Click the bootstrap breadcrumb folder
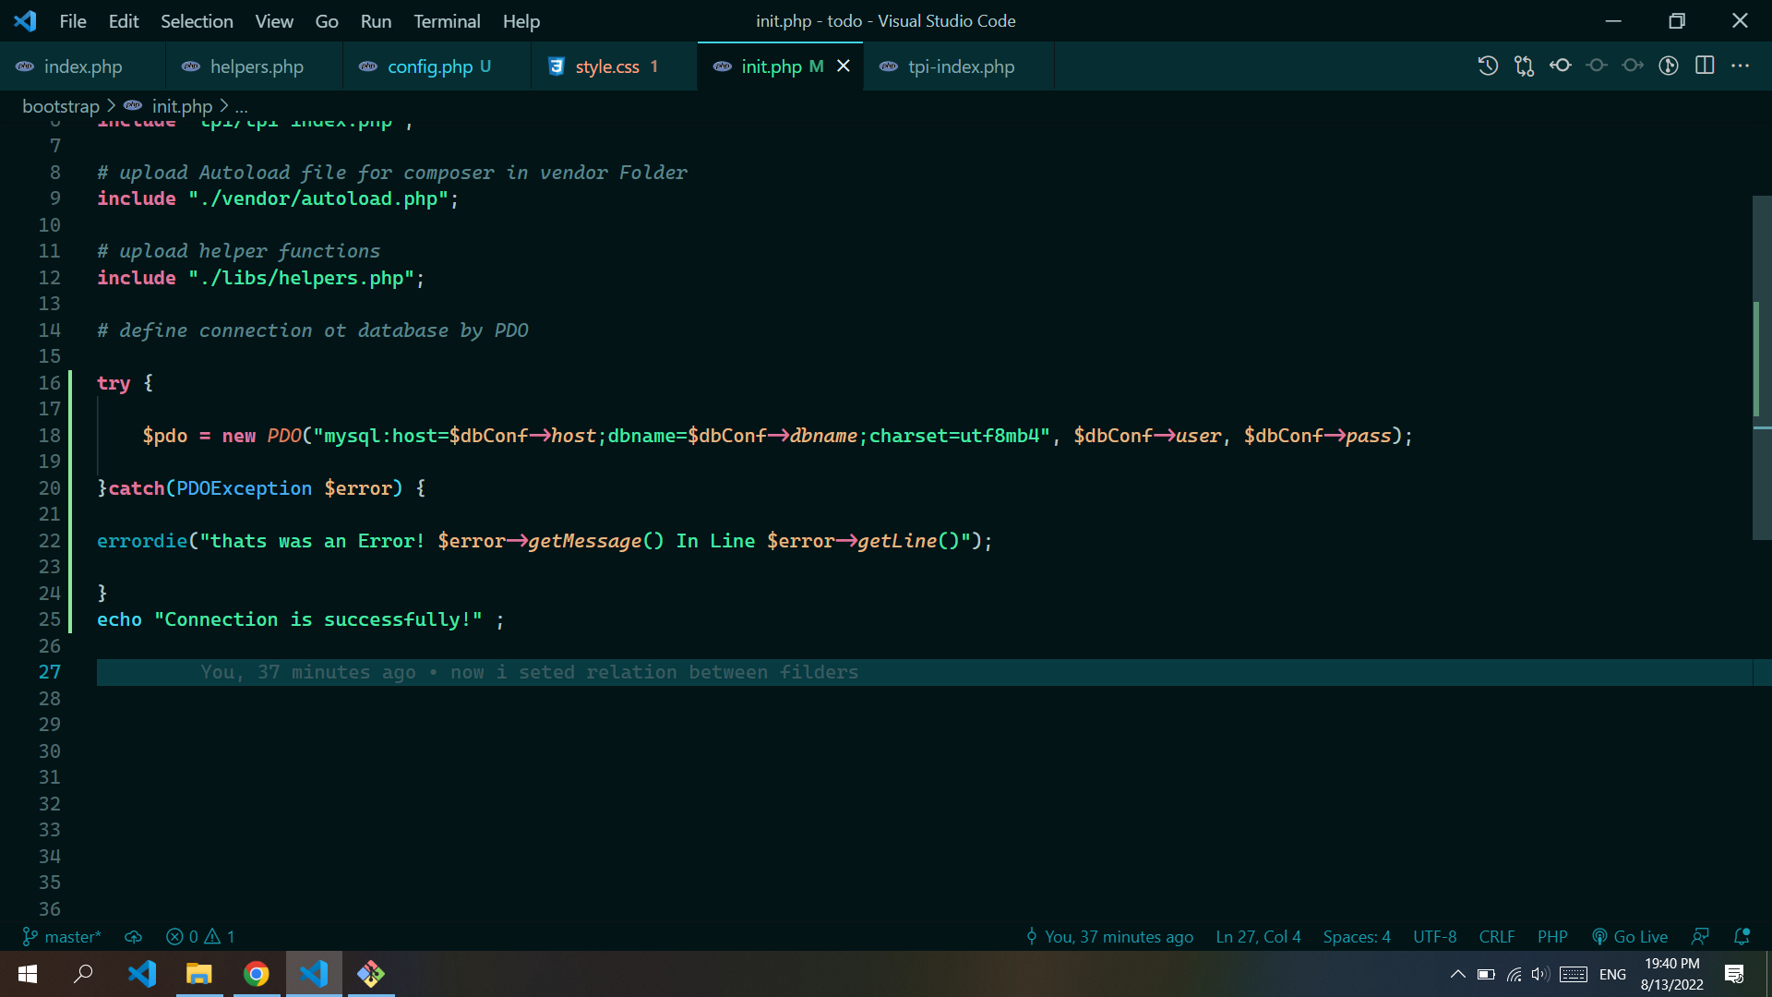The height and width of the screenshot is (997, 1772). [61, 106]
